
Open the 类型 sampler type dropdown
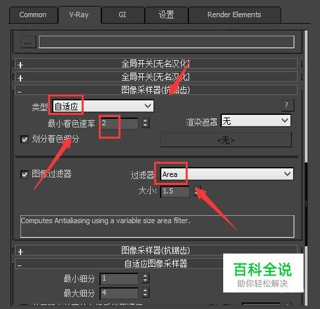[103, 106]
